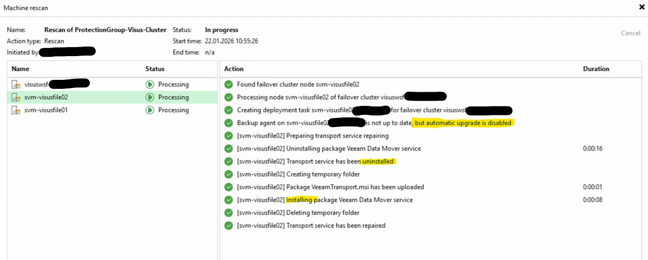
Task: Click the Processing play icon on visuswsf row
Action: 150,85
